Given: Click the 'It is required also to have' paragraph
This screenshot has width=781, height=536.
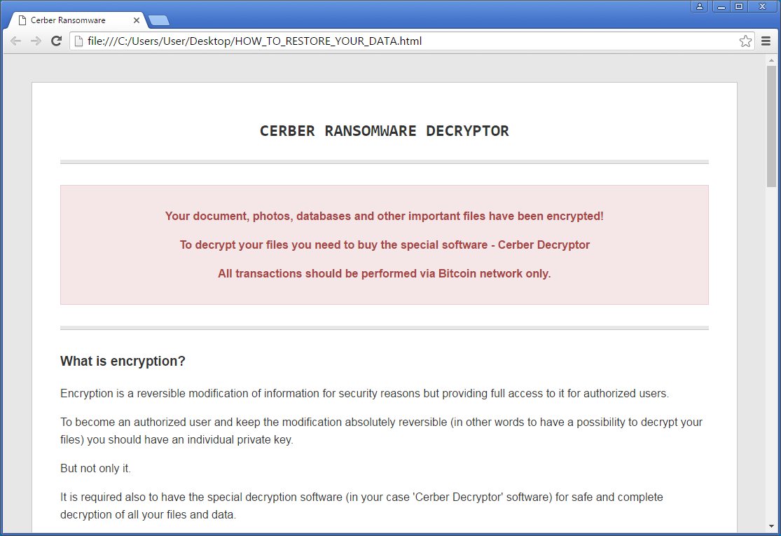Looking at the screenshot, I should (361, 506).
